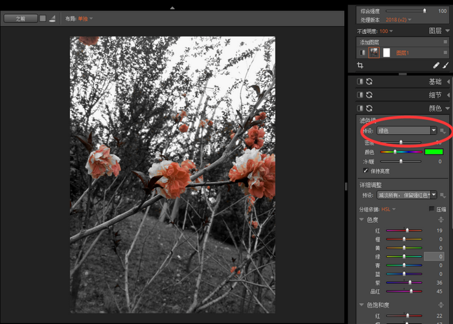Screen dimensions: 453x324
Task: Select the 图层1 layer thumbnail
Action: point(375,53)
